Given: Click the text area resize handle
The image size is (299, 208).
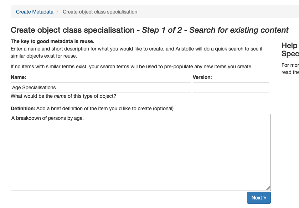Looking at the screenshot, I should click(x=268, y=188).
